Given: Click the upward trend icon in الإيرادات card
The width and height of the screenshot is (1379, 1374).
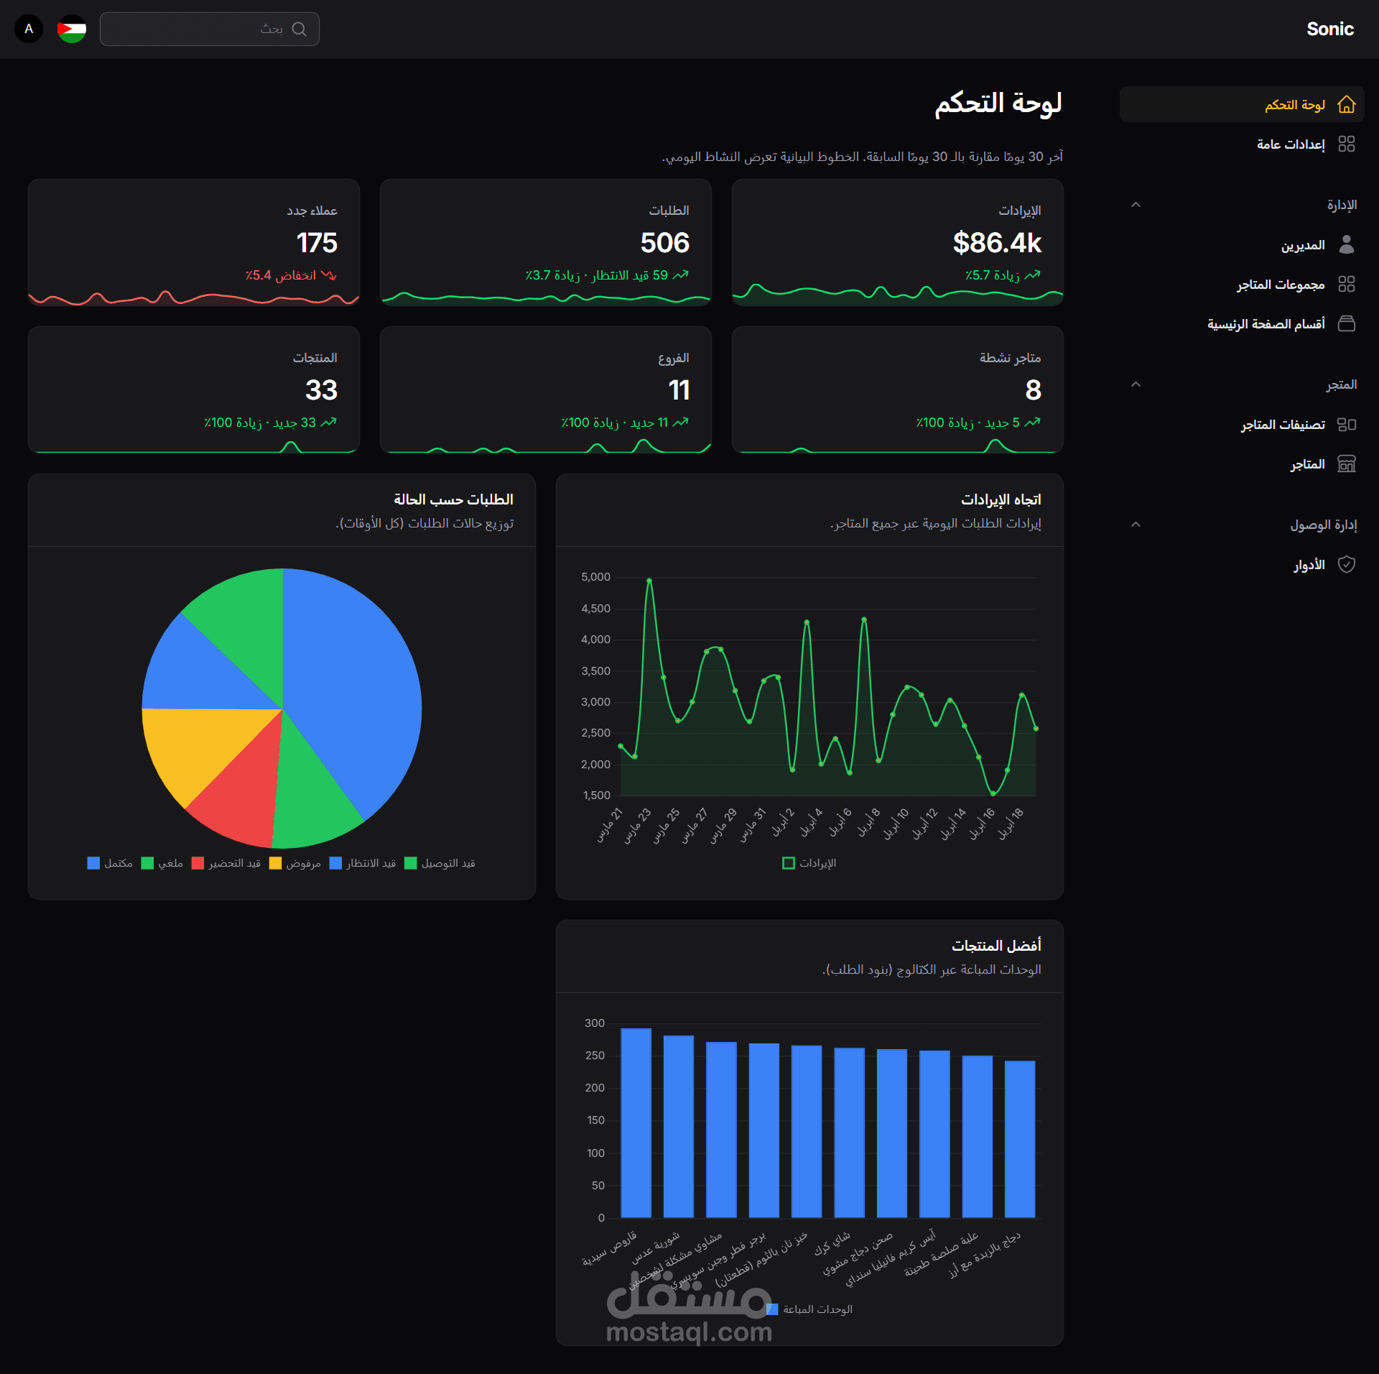Looking at the screenshot, I should pos(1033,275).
